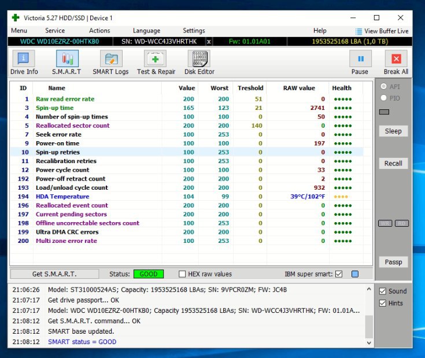Select the Raw read error rate row
This screenshot has height=358, width=425.
pos(187,99)
